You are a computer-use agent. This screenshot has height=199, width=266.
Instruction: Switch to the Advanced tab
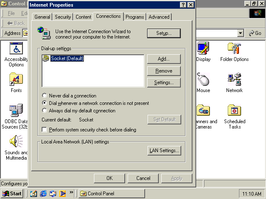click(x=159, y=17)
